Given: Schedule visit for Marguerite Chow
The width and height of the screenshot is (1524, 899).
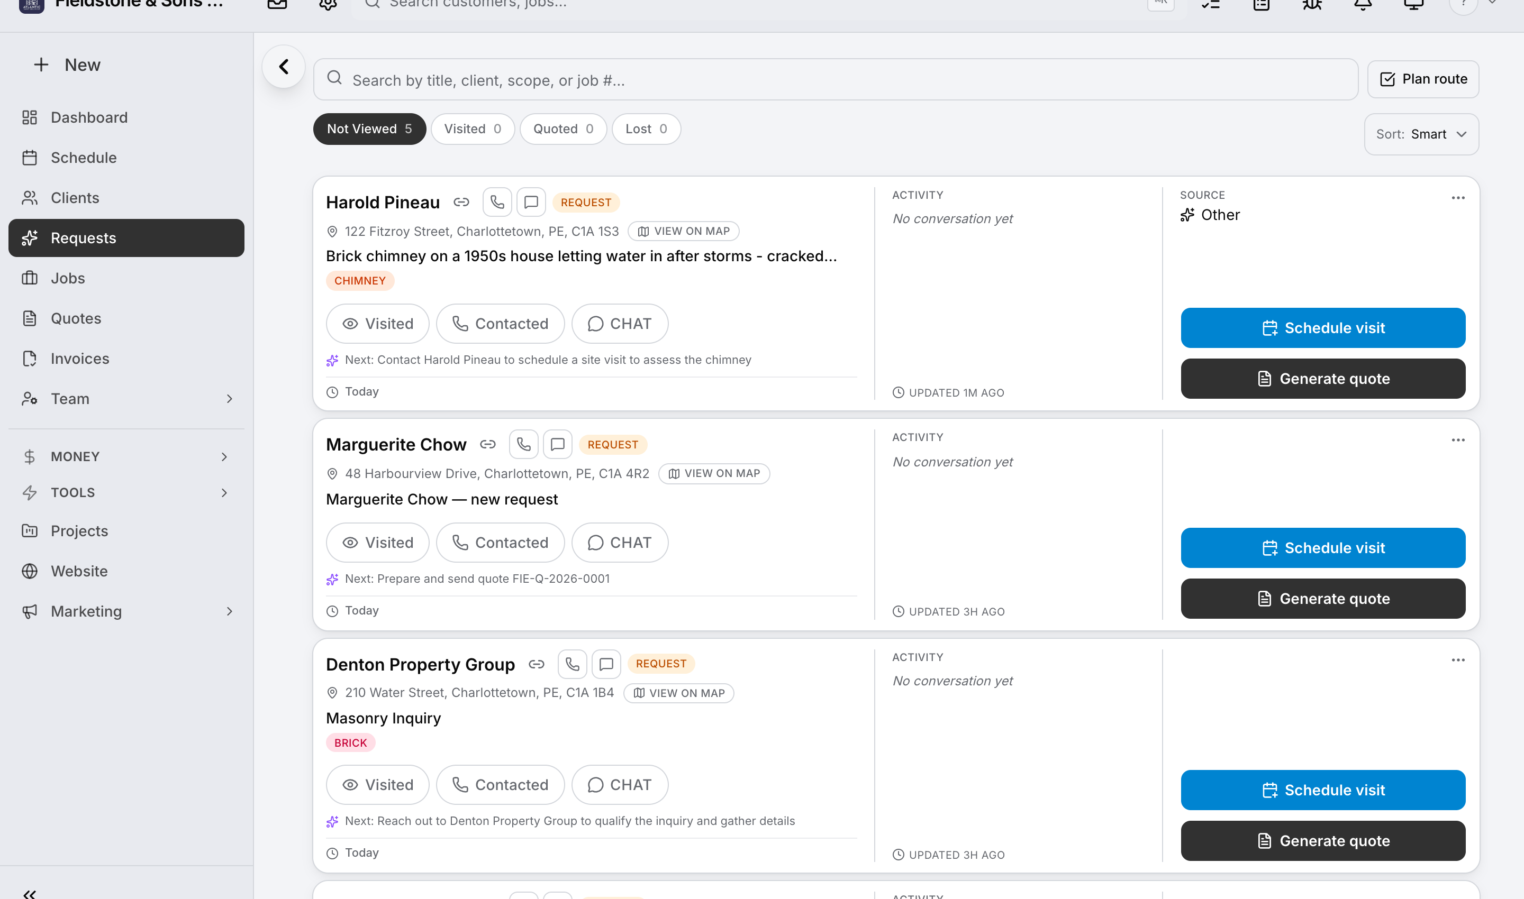Looking at the screenshot, I should (1323, 548).
